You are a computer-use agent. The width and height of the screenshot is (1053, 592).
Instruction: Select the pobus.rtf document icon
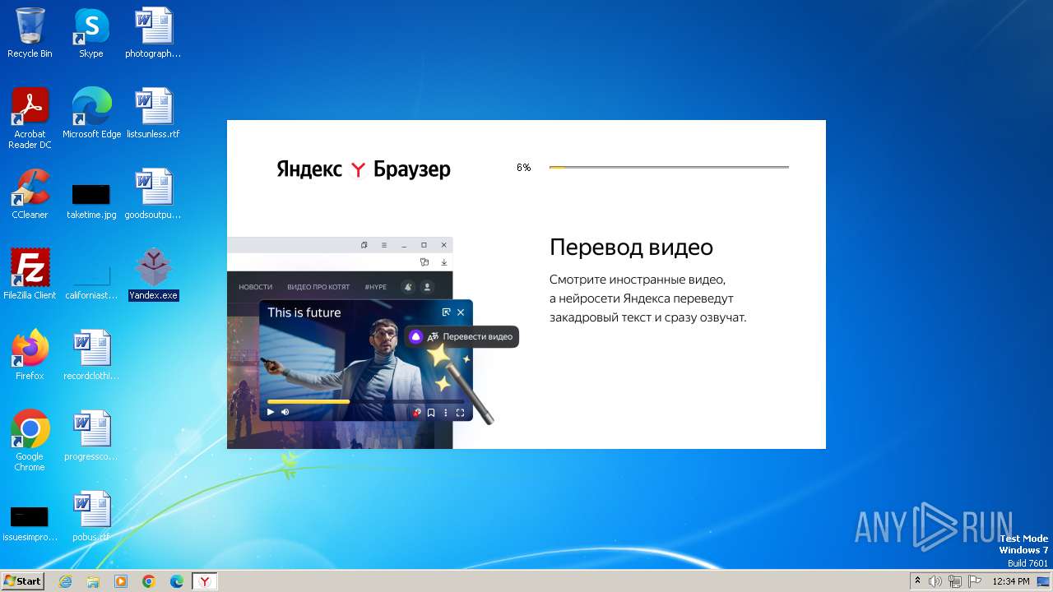[91, 516]
